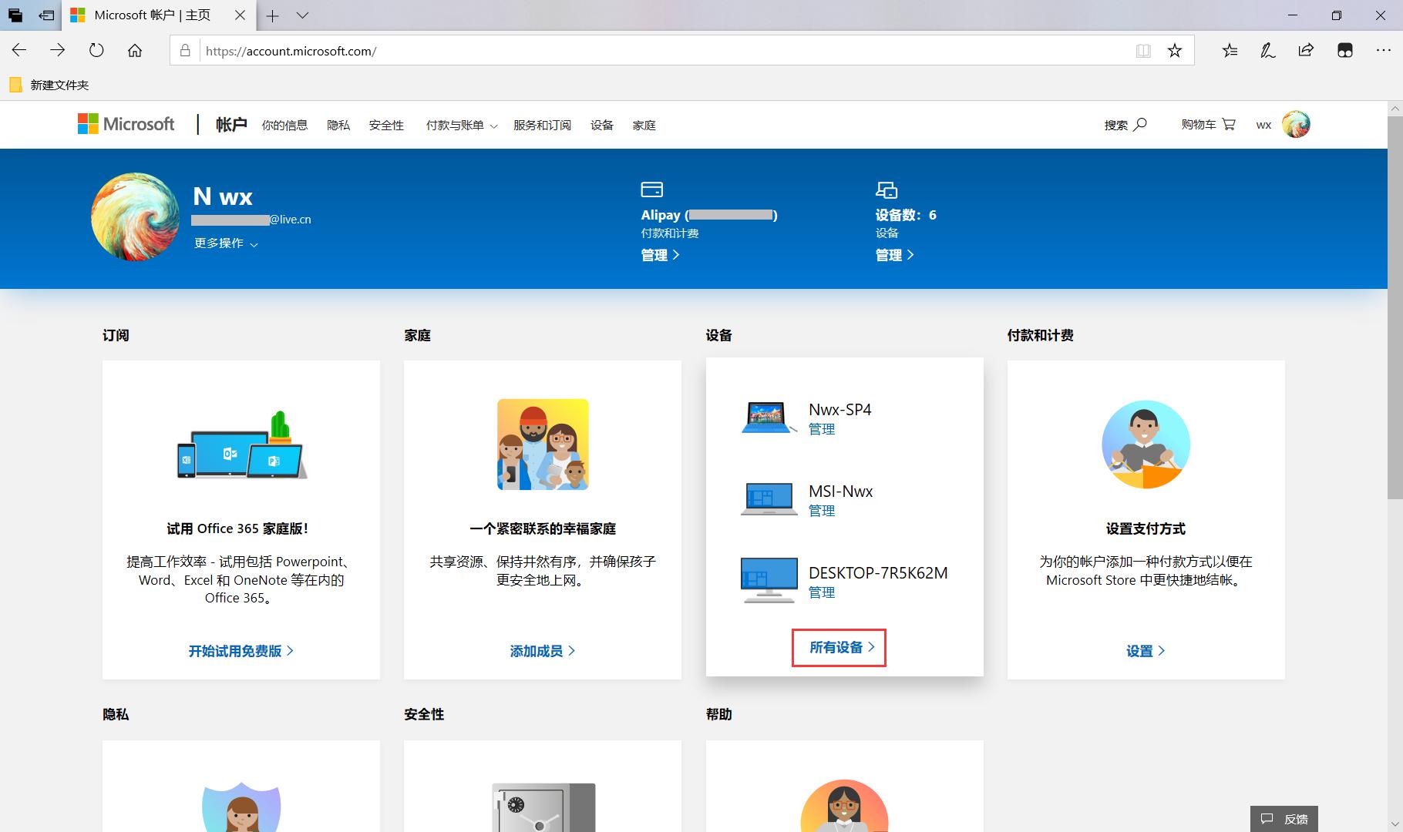Image resolution: width=1403 pixels, height=832 pixels.
Task: Go to browser home page
Action: pos(136,50)
